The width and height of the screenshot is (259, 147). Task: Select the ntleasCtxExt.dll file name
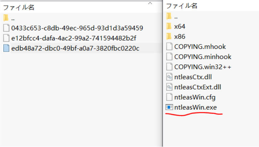click(x=198, y=87)
